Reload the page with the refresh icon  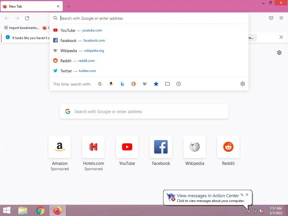(27, 18)
